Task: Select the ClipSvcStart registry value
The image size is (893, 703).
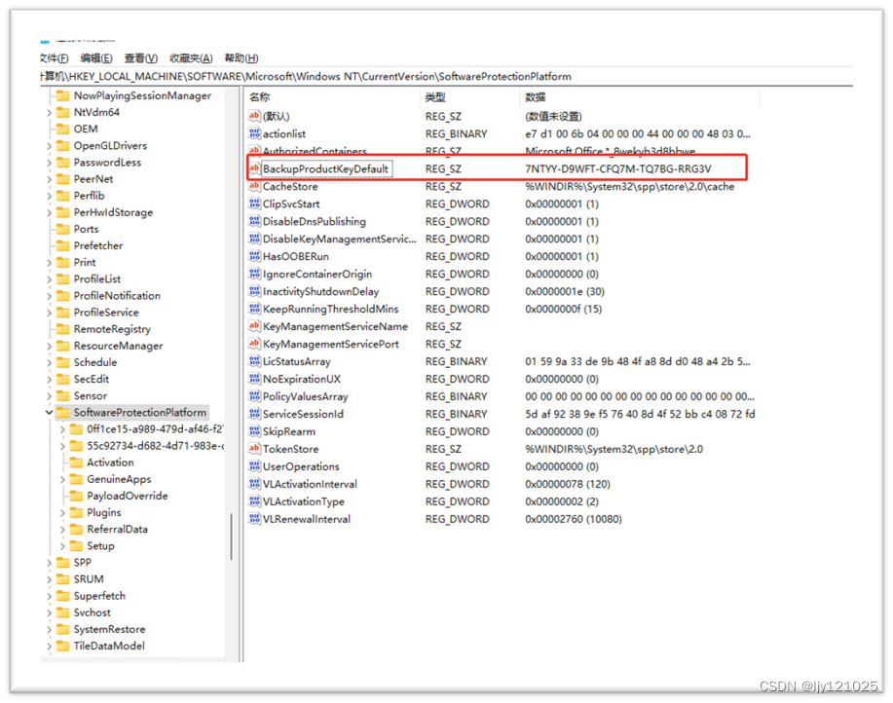Action: (292, 203)
